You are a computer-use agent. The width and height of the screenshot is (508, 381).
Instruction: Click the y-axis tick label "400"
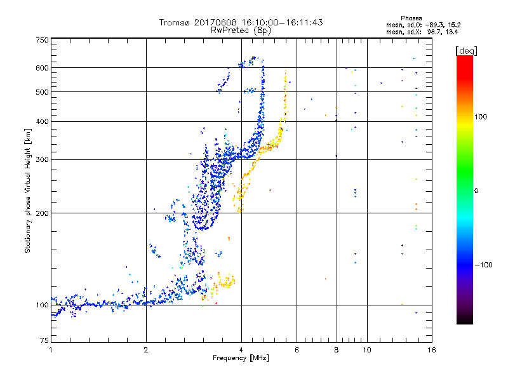pos(43,121)
